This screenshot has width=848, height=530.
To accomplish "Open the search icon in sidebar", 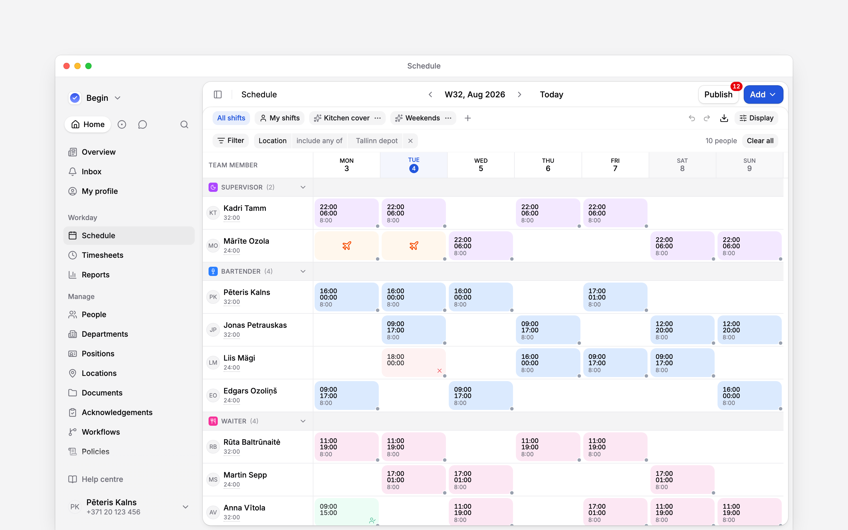I will tap(184, 124).
